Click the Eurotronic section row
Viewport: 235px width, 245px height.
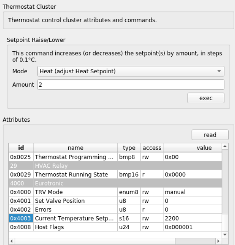click(x=115, y=183)
